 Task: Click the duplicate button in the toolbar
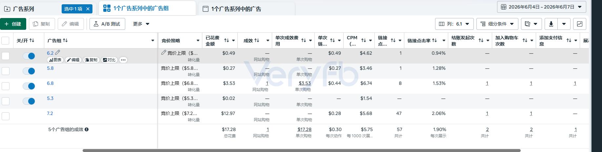[42, 24]
